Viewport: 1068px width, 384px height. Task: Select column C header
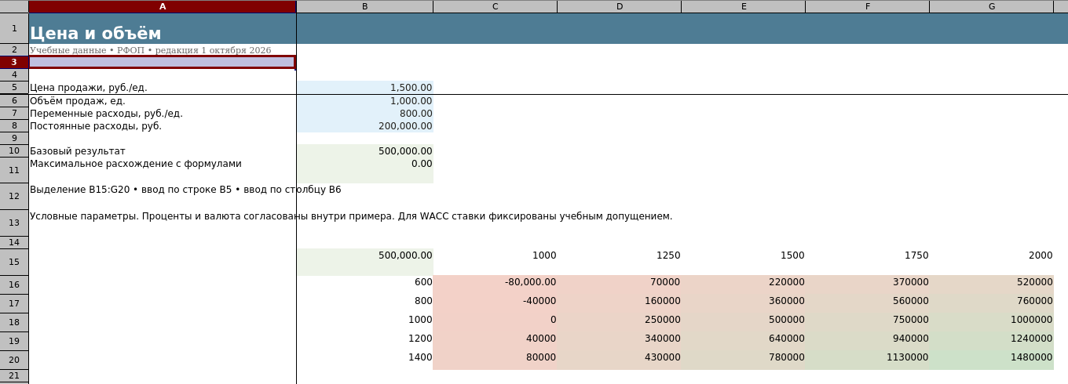(495, 6)
